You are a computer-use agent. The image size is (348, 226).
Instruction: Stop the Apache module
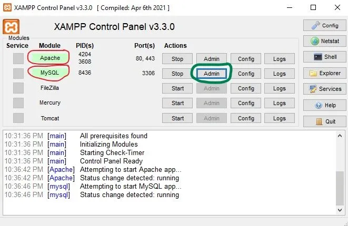click(x=177, y=59)
